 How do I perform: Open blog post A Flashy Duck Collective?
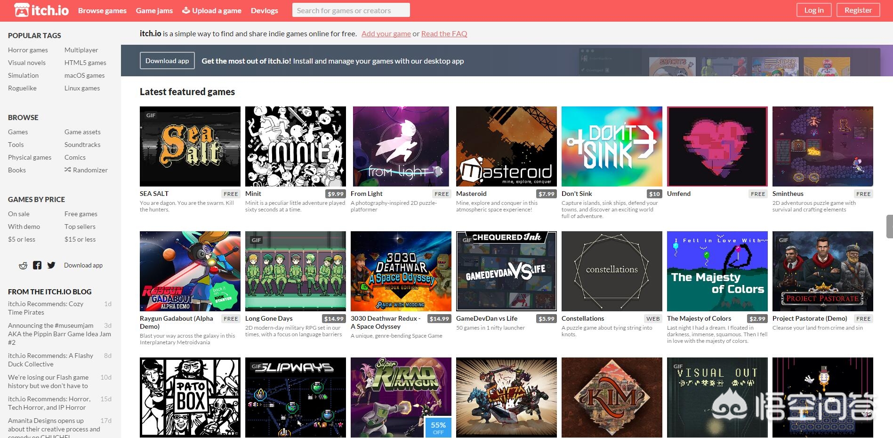pos(50,360)
